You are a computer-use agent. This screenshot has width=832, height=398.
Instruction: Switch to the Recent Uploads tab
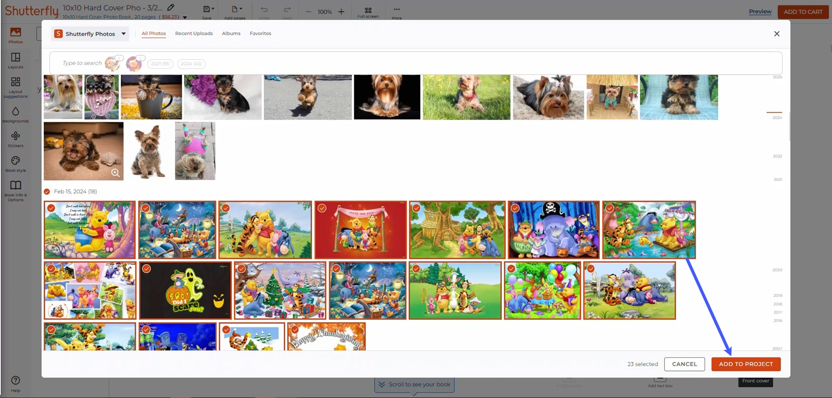pos(194,33)
